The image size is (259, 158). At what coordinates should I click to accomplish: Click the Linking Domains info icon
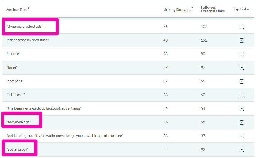[x=193, y=8]
